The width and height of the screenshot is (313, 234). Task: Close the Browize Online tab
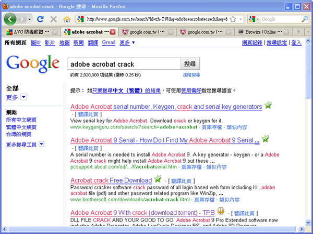286,32
